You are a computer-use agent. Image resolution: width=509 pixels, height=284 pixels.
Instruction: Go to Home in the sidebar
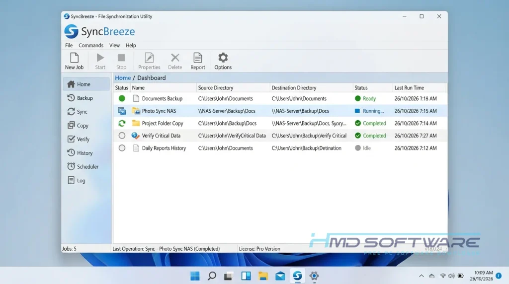coord(86,84)
